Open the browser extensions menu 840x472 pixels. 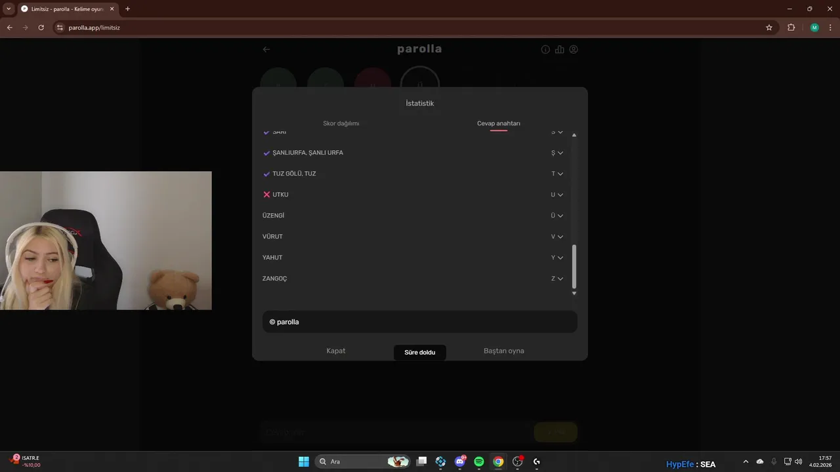(791, 28)
